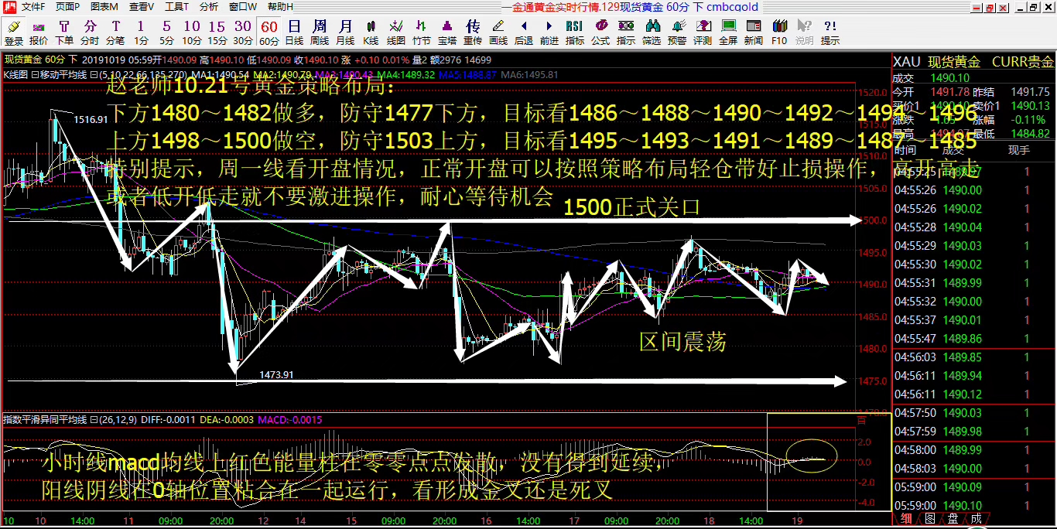Open the RSI 指标 indicator icon

click(575, 32)
